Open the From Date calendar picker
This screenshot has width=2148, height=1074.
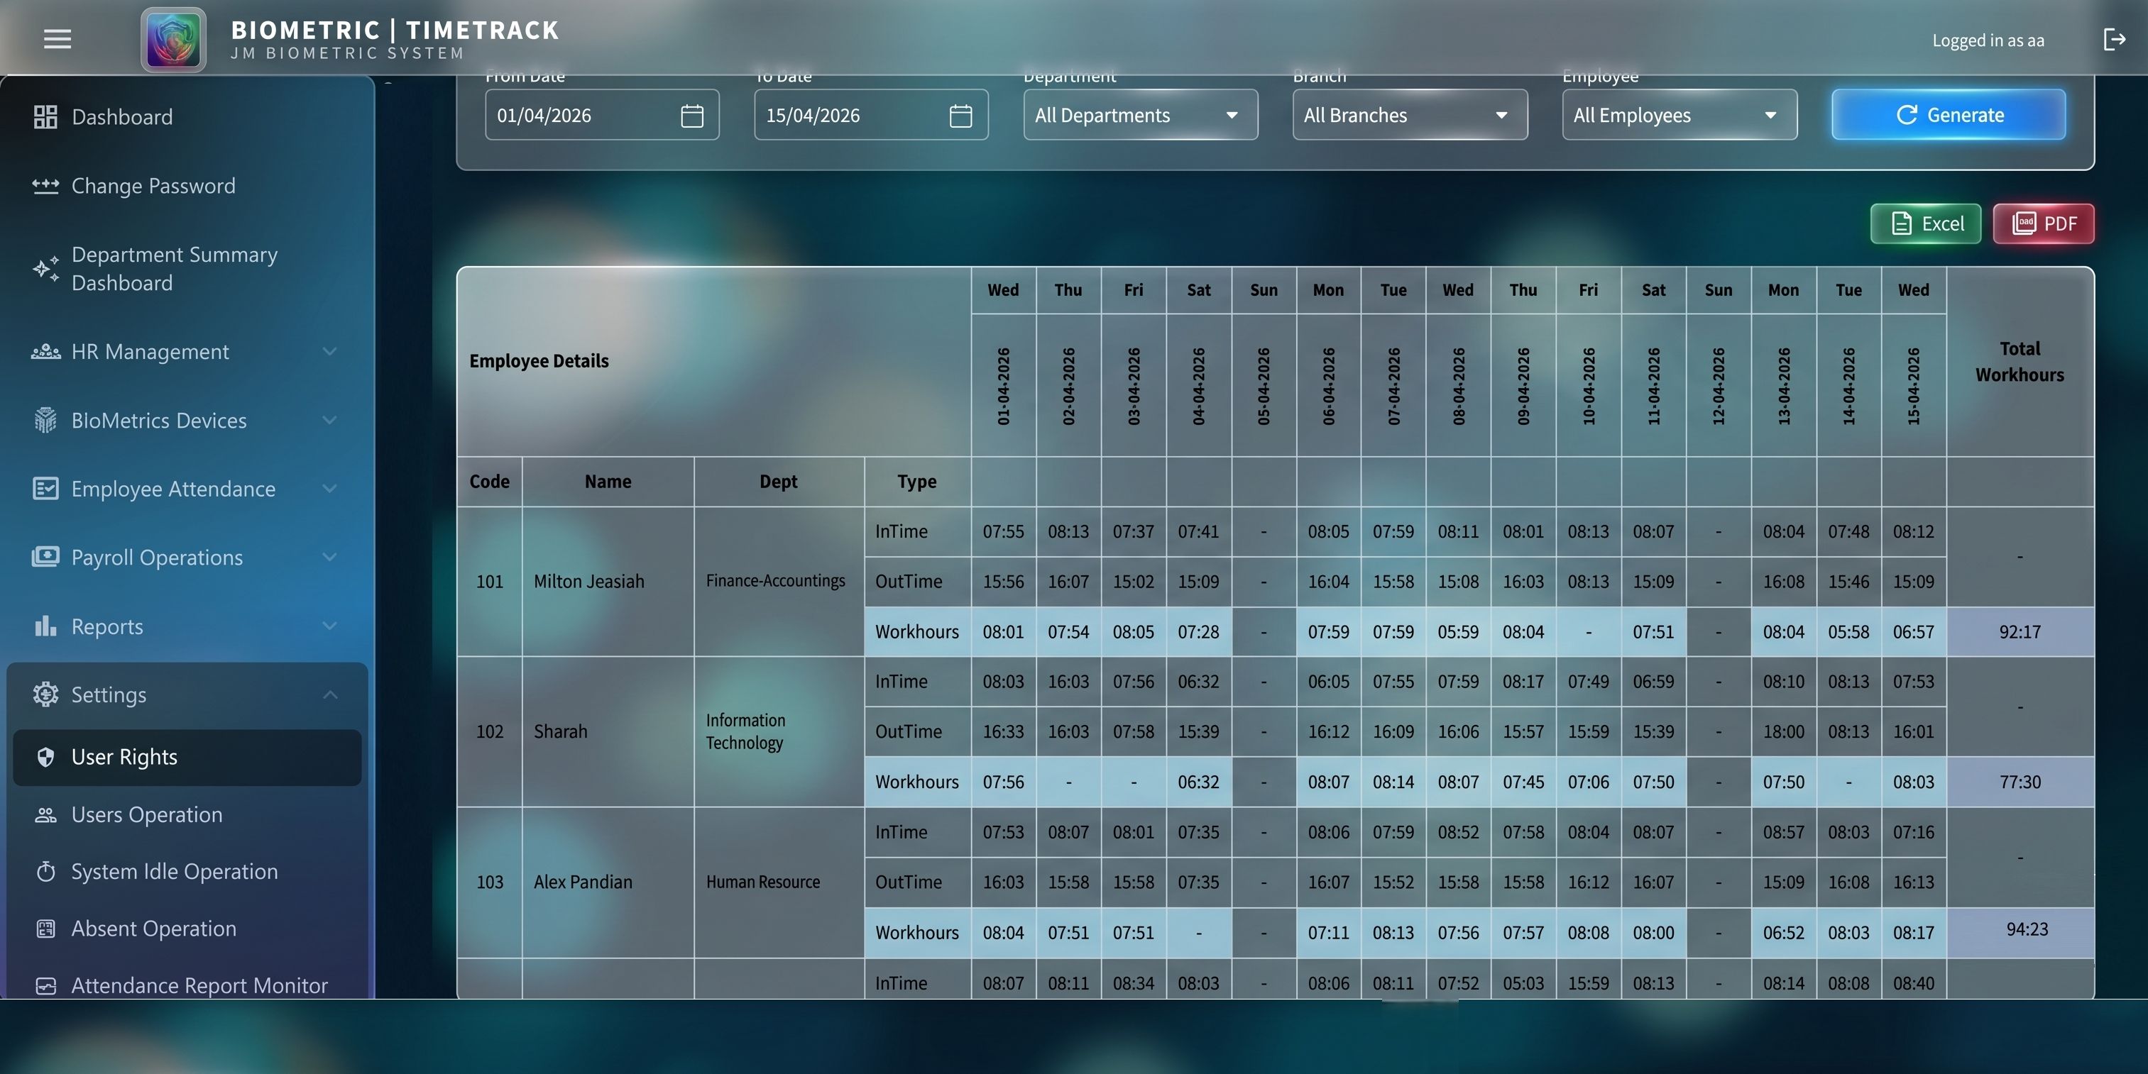tap(691, 115)
